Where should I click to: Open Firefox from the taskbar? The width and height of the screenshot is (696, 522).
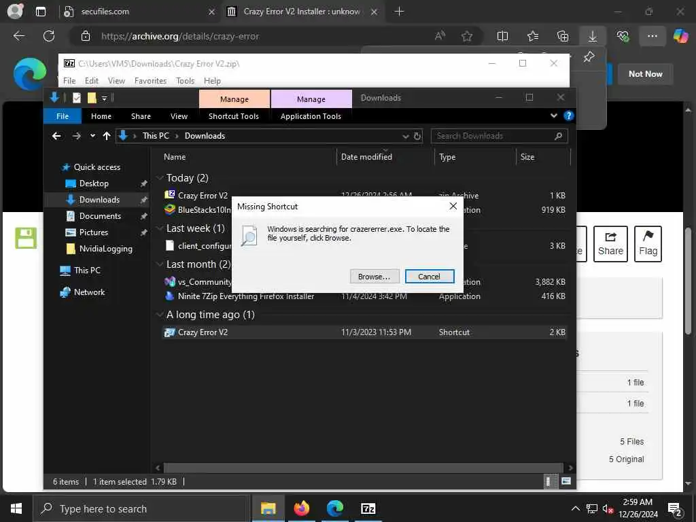point(301,508)
